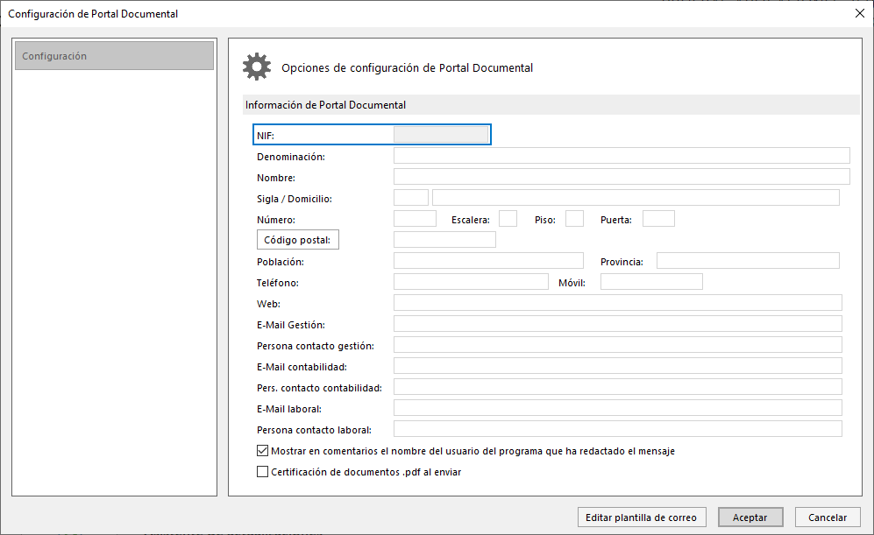Enable Certificación de documentos .pdf al enviar
The height and width of the screenshot is (535, 874).
point(262,472)
